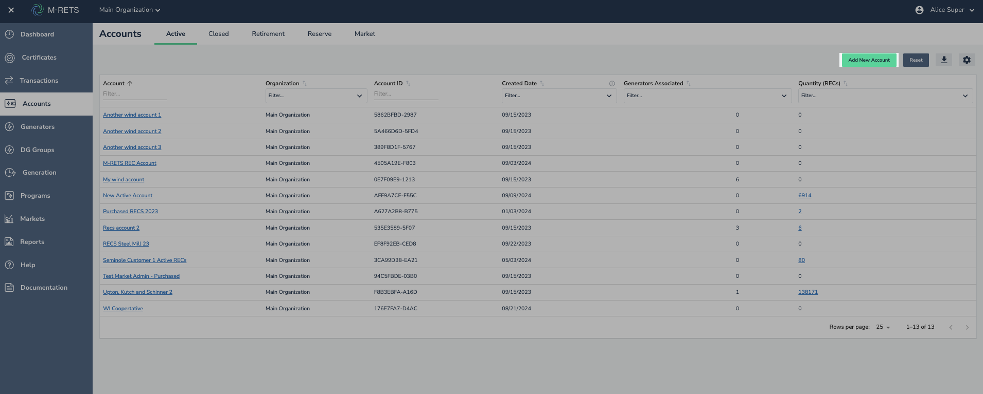Sort by Account column arrow

click(130, 83)
